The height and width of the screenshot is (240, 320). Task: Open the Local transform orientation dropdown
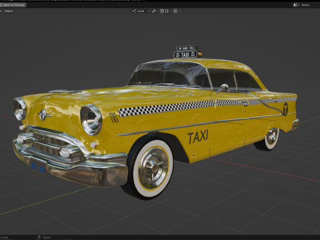[142, 11]
